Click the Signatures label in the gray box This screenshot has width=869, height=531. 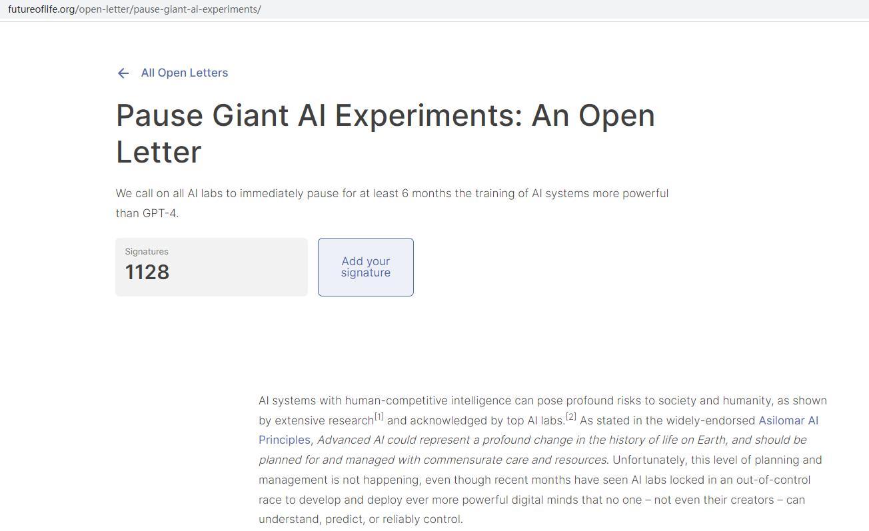[x=147, y=251]
